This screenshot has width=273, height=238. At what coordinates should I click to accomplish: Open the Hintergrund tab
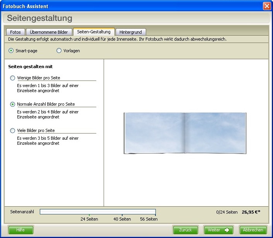[x=131, y=32]
